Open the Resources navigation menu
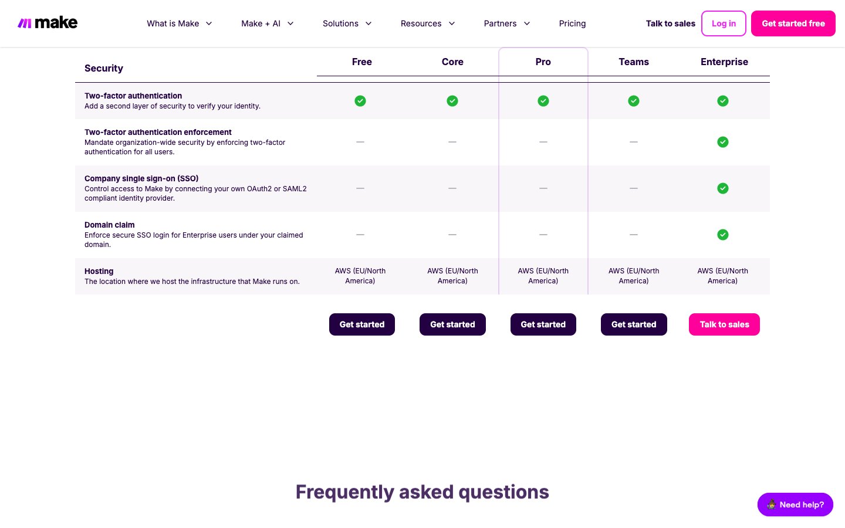This screenshot has height=528, width=845. tap(428, 23)
